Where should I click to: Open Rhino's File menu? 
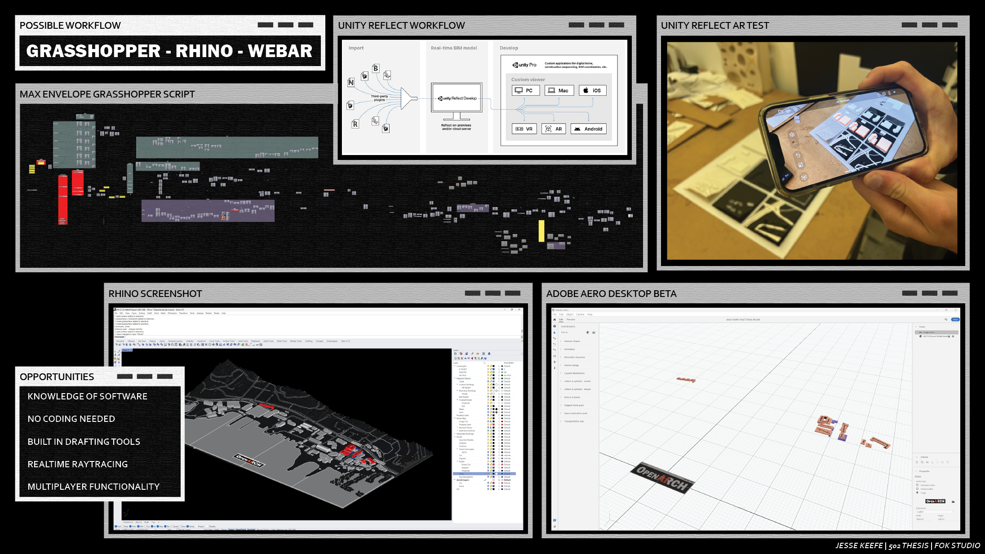[116, 313]
